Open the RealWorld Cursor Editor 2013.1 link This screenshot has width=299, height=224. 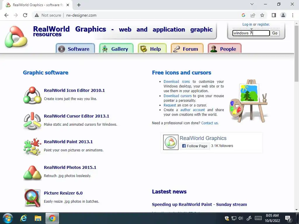(x=77, y=116)
